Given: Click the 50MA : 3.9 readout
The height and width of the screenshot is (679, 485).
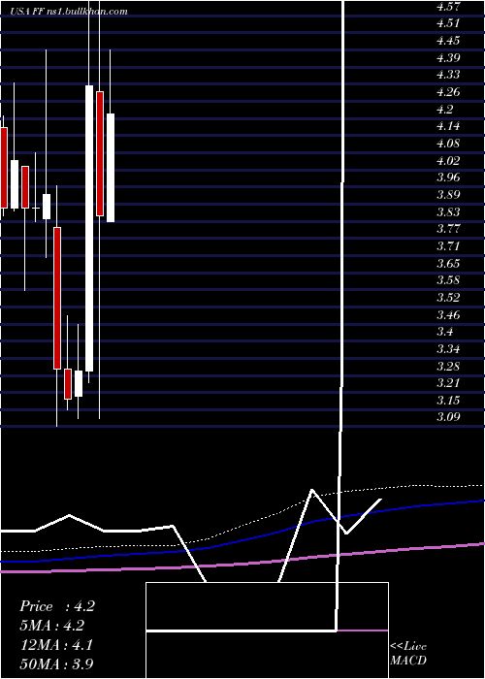Looking at the screenshot, I should [56, 663].
